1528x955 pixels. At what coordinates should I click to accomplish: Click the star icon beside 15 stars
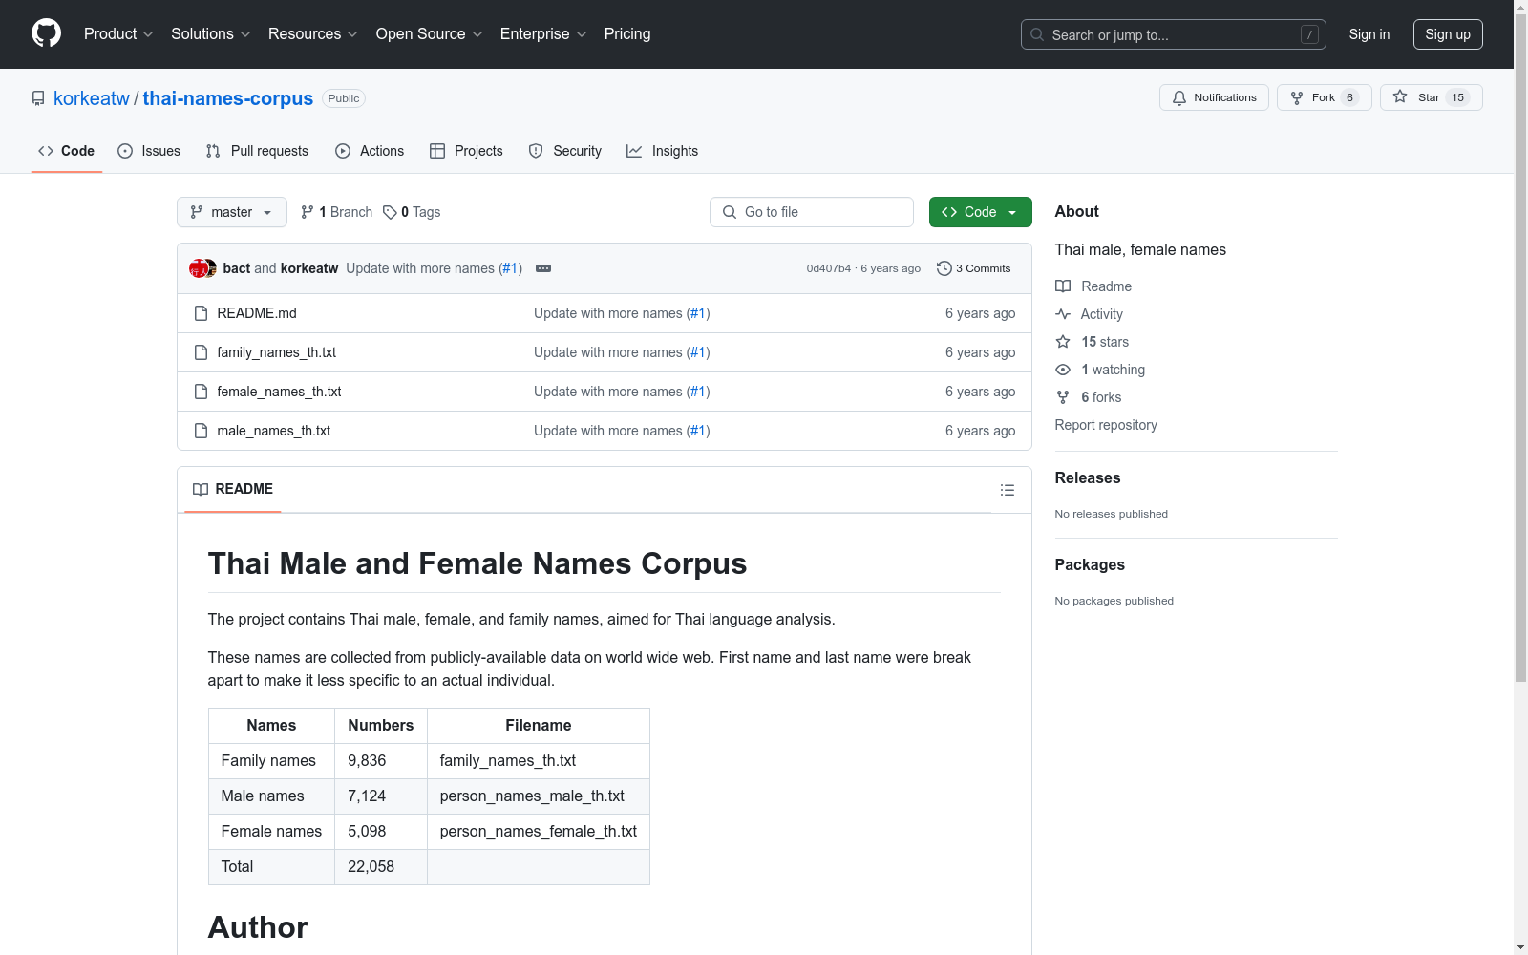coord(1063,342)
